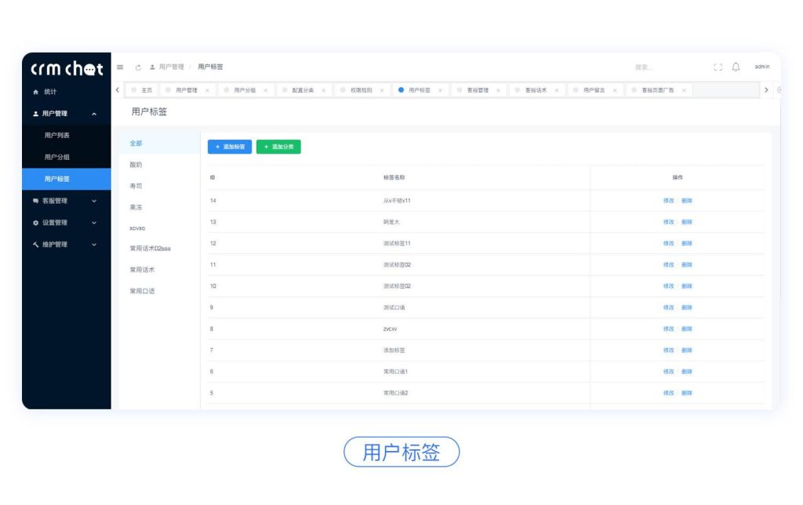Screen dimensions: 803x505
Task: Click the user icon beside 用户管理 breadcrumb
Action: coord(152,67)
